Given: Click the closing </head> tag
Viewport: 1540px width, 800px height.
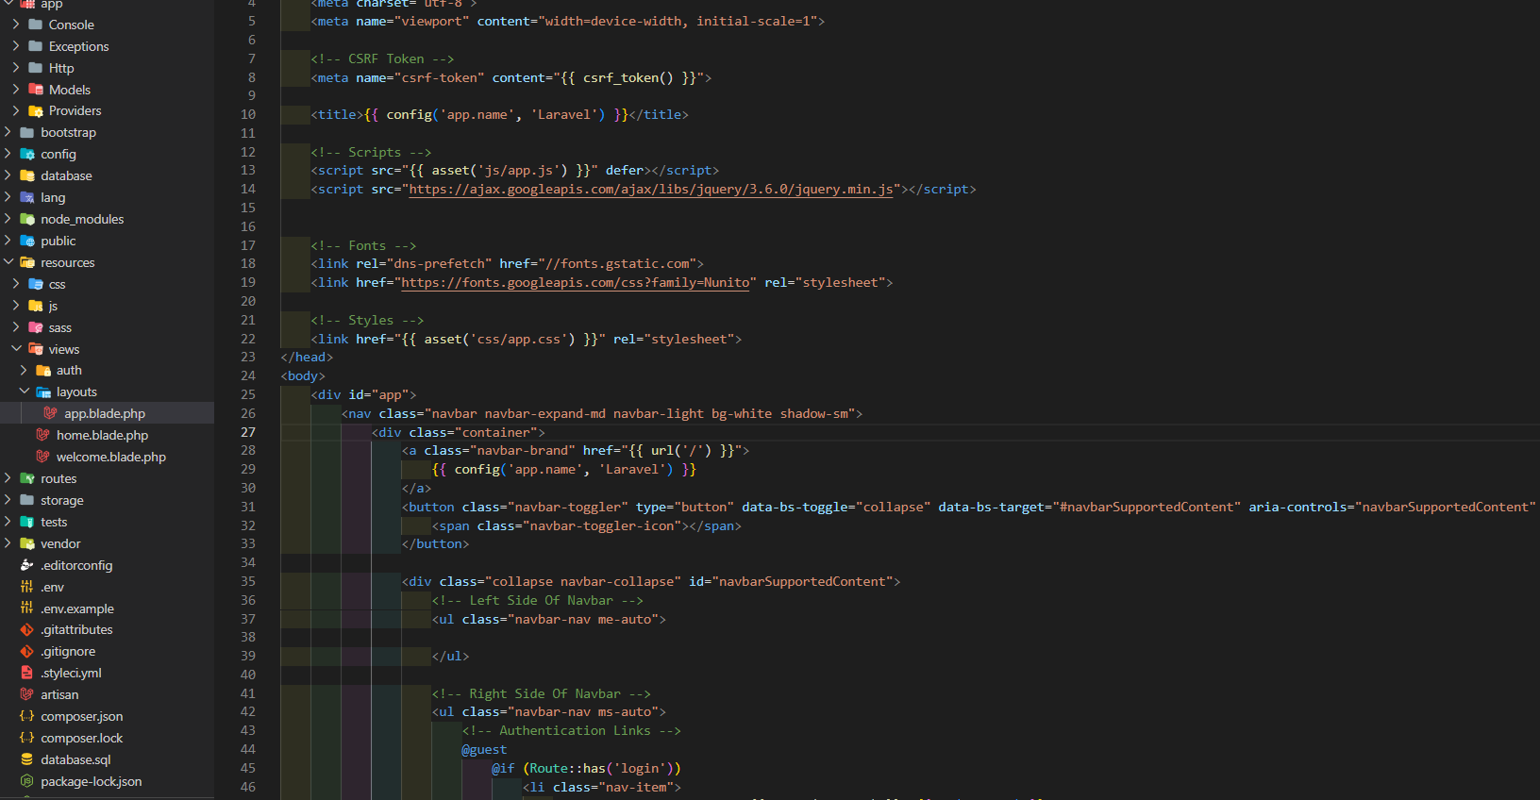Looking at the screenshot, I should coord(307,357).
